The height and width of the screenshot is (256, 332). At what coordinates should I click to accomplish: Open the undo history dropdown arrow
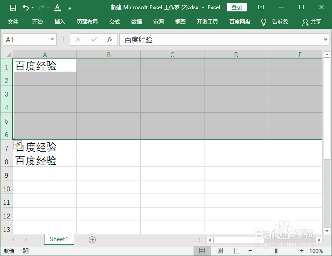click(x=32, y=7)
